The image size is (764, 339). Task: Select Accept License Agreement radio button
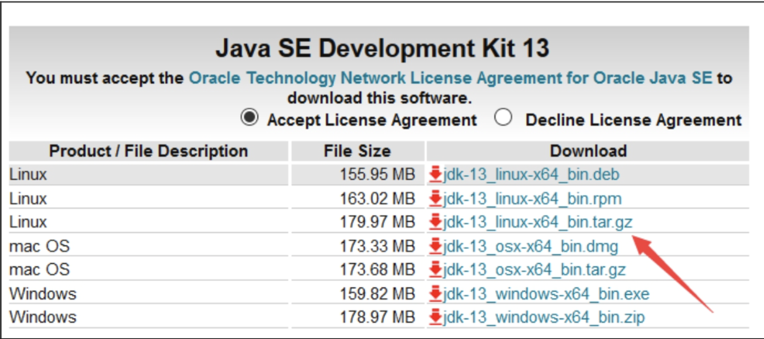tap(250, 117)
